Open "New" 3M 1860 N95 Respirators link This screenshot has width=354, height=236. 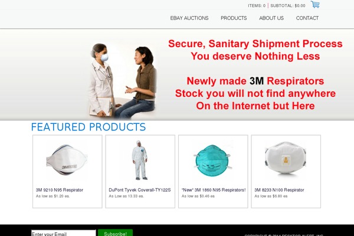(214, 190)
